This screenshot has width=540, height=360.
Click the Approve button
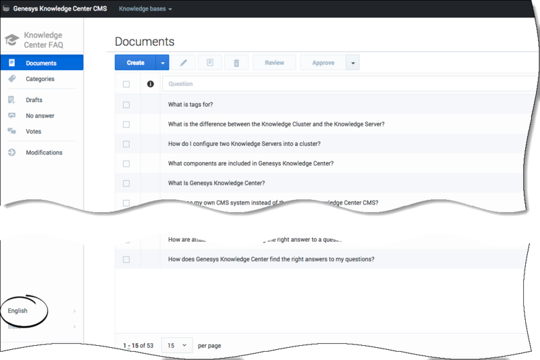pos(323,63)
